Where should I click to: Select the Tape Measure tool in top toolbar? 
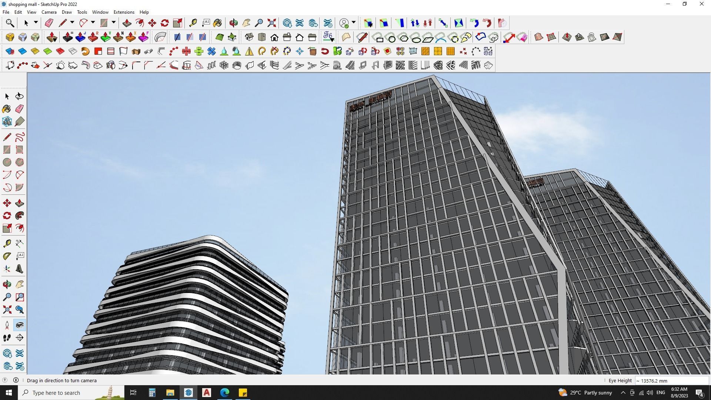(193, 23)
